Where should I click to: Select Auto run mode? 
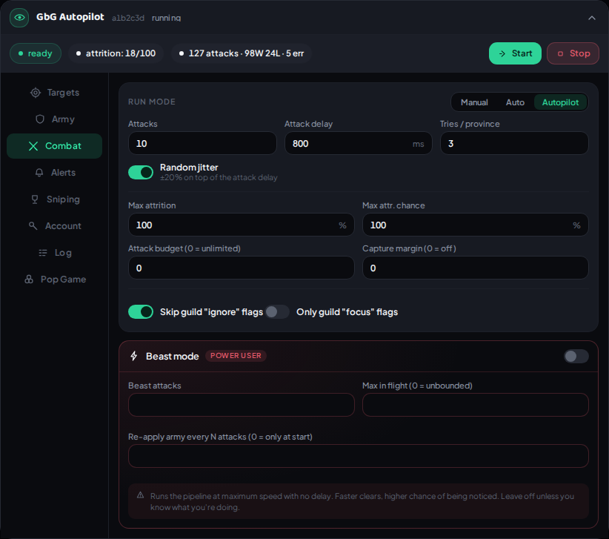click(515, 102)
